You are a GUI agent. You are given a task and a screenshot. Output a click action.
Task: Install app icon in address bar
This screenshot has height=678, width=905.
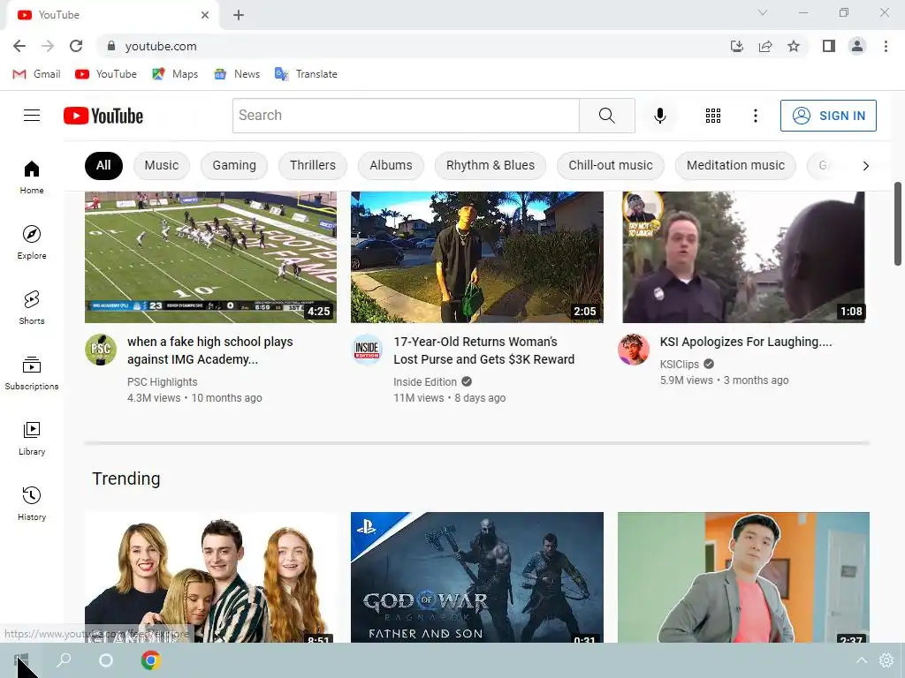(x=737, y=46)
